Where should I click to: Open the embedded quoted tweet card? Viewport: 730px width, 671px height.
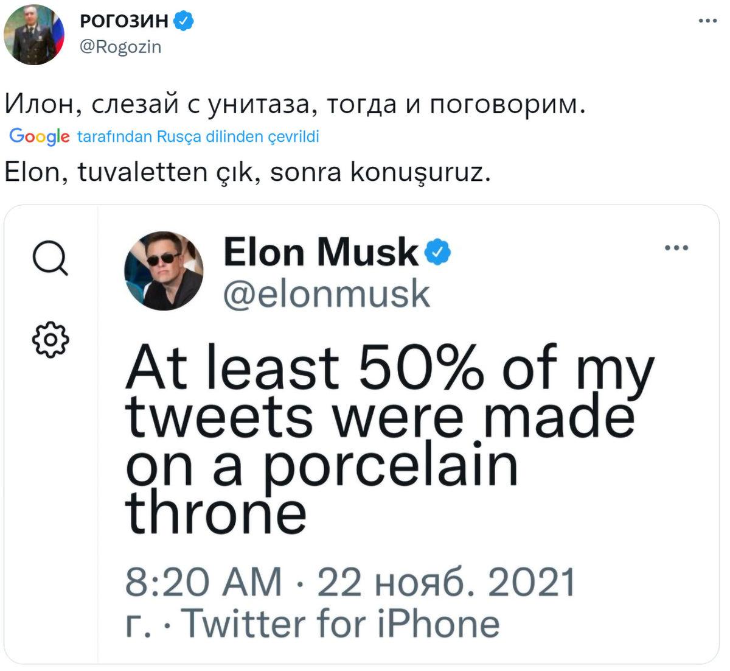coord(365,435)
